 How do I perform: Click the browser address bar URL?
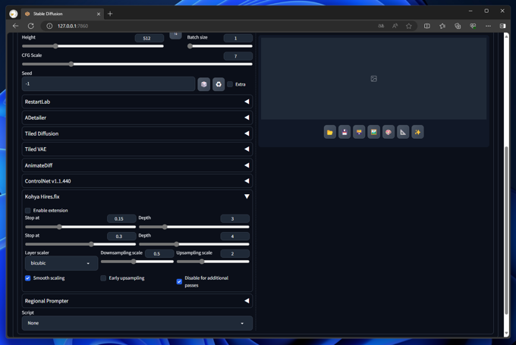(73, 26)
